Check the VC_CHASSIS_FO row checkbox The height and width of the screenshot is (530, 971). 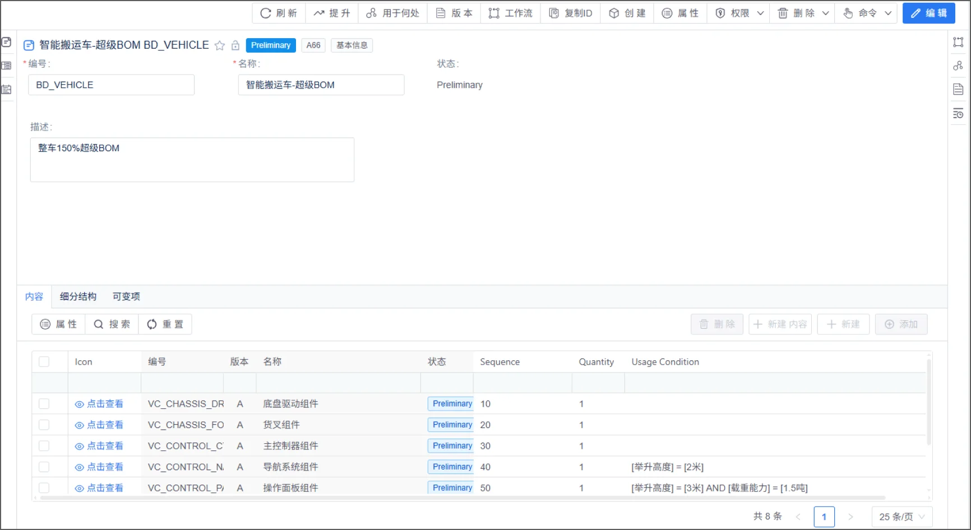tap(44, 425)
